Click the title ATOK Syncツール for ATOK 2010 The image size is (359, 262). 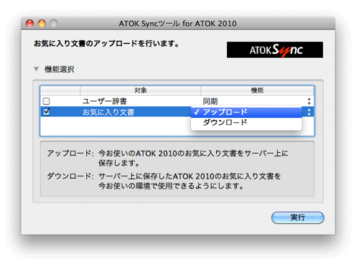[x=177, y=24]
